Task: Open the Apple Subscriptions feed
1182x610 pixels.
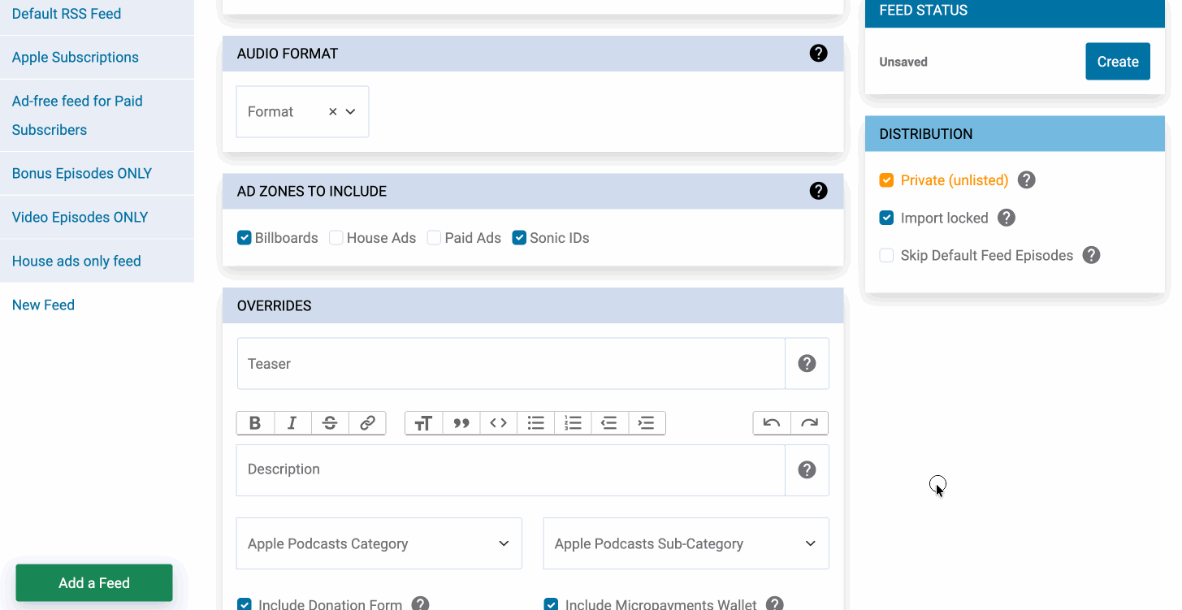Action: [76, 58]
